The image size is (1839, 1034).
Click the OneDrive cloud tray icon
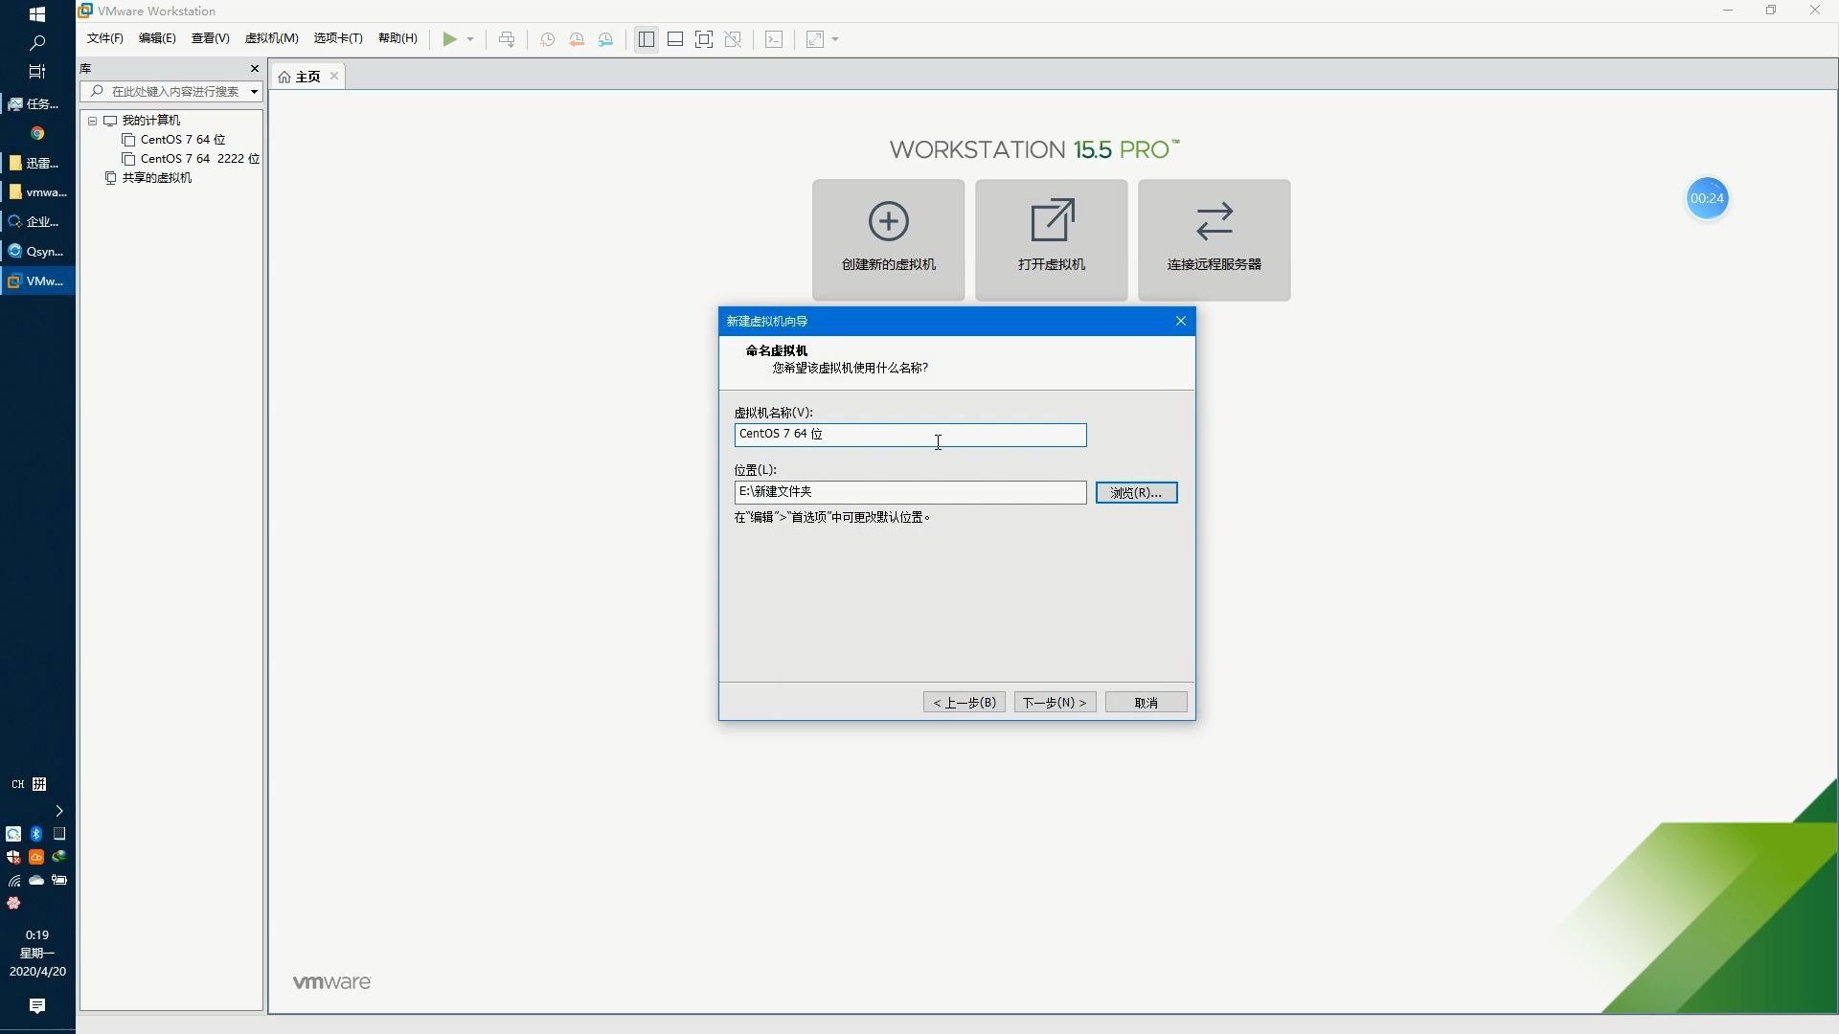coord(36,880)
